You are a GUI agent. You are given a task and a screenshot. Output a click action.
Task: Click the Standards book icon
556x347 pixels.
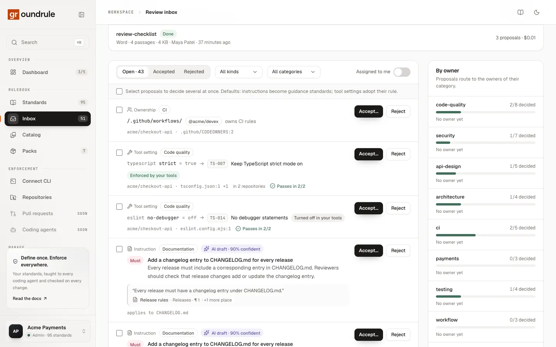13,102
